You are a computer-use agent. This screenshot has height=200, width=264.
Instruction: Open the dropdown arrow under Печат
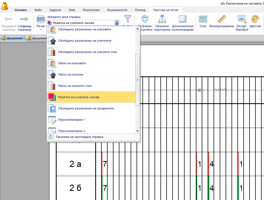[x=41, y=30]
